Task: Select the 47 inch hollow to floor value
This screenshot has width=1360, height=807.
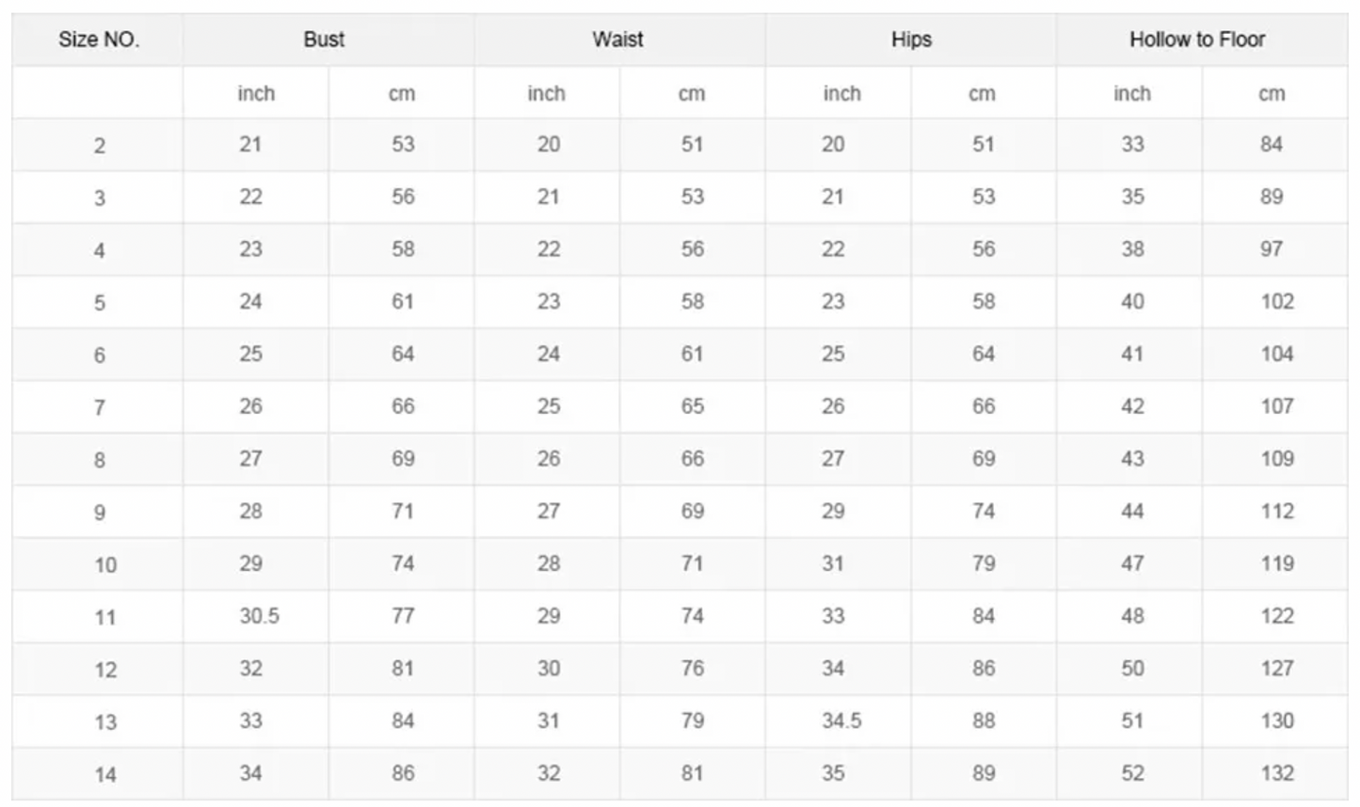Action: point(1132,563)
